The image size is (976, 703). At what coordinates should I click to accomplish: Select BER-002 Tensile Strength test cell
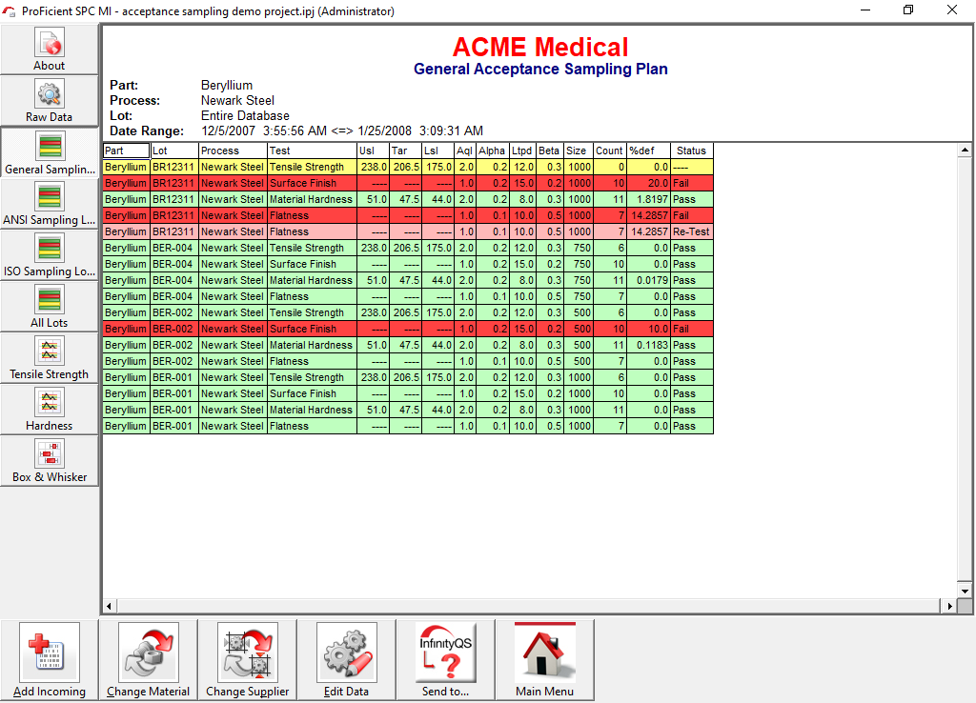[312, 312]
